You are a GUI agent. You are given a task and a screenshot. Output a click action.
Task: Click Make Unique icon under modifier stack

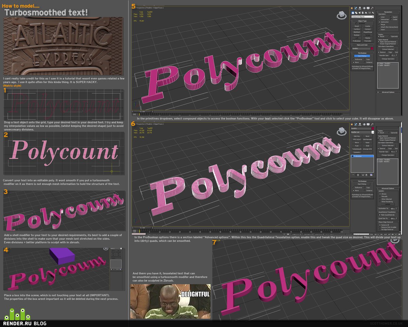coord(363,175)
